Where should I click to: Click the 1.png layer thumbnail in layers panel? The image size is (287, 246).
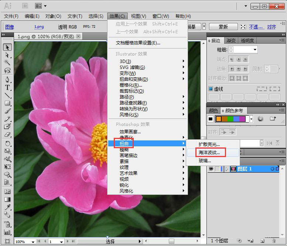click(x=233, y=169)
